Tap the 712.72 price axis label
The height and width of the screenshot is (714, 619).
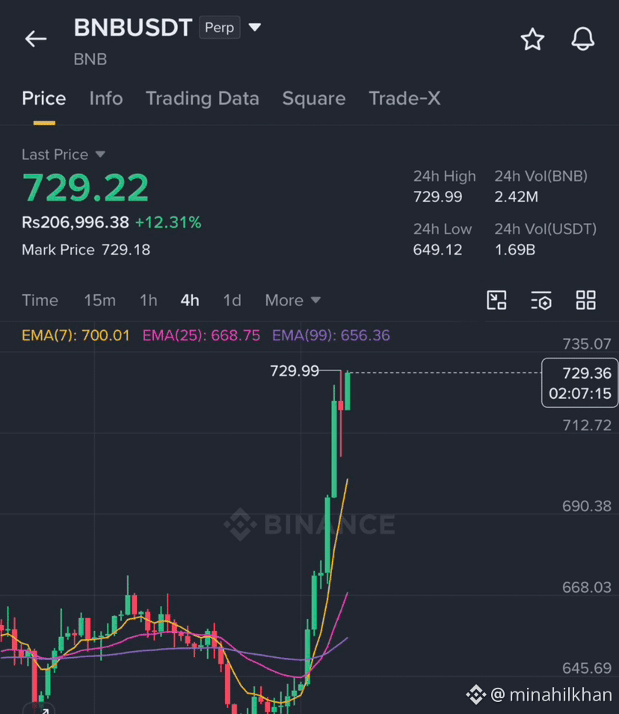point(587,425)
